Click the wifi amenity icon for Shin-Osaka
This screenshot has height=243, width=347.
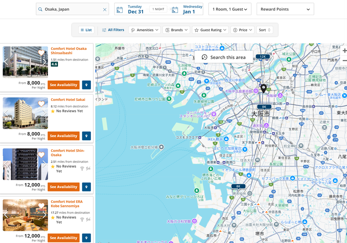pos(82,168)
